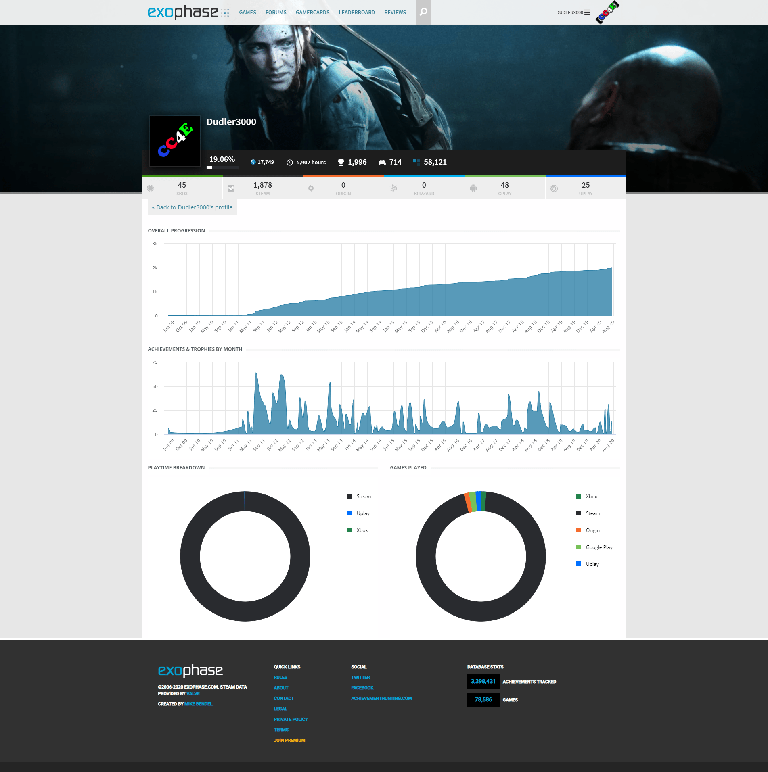768x772 pixels.
Task: Click the search magnifier icon in header
Action: [x=423, y=12]
